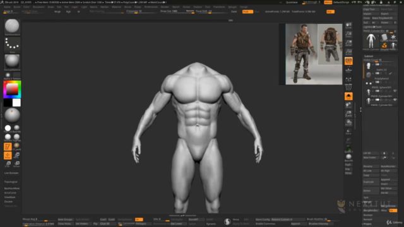Click the Auto Groups button
404x227 pixels.
point(65,219)
